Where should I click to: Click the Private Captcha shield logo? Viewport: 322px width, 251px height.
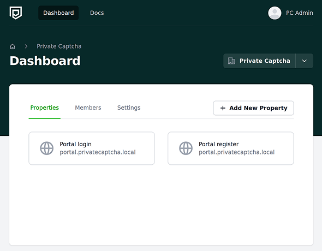pos(16,13)
